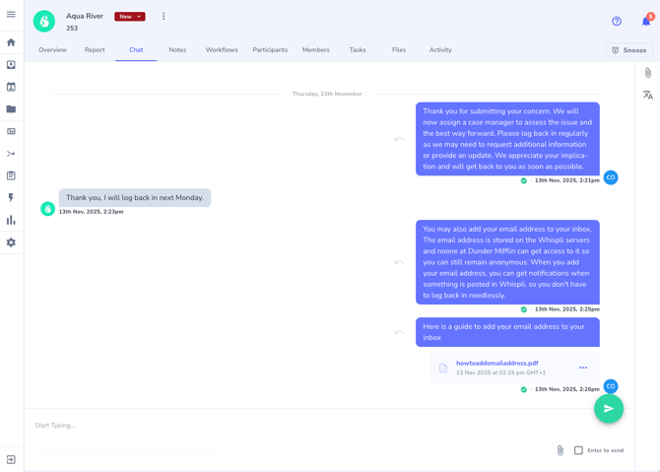
Task: Open the settings gear in sidebar
Action: click(11, 242)
